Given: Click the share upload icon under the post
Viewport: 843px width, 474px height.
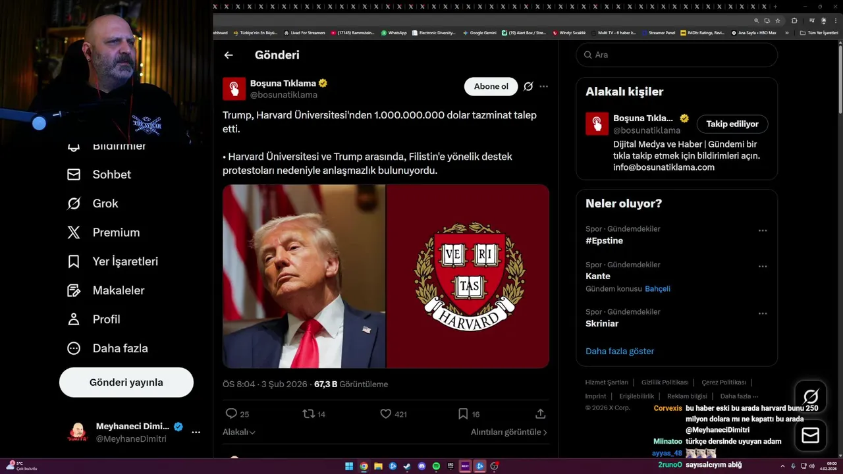Looking at the screenshot, I should click(540, 413).
